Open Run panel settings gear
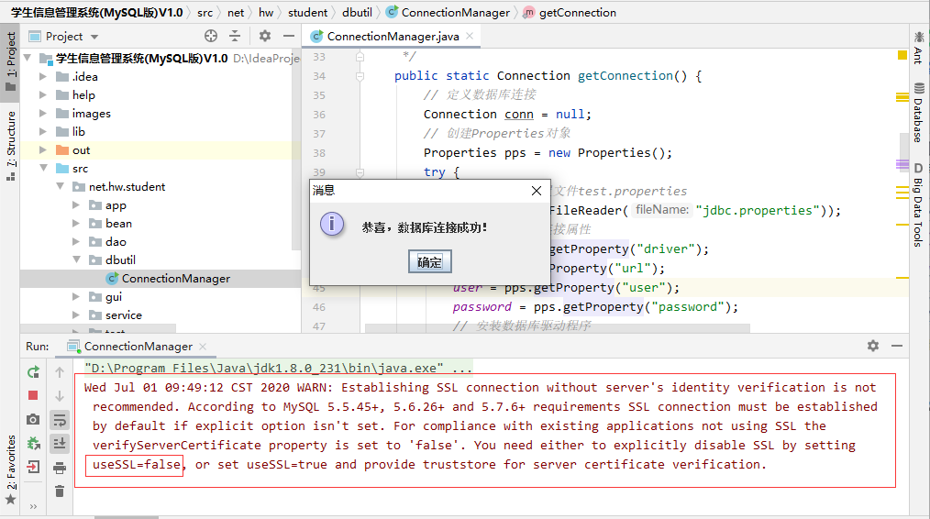930x519 pixels. (x=873, y=346)
